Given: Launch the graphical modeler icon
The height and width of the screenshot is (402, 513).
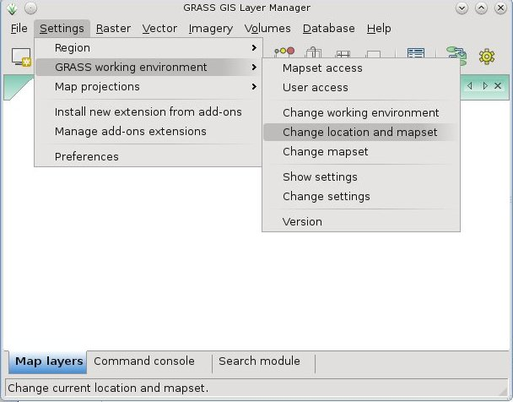Looking at the screenshot, I should click(456, 56).
